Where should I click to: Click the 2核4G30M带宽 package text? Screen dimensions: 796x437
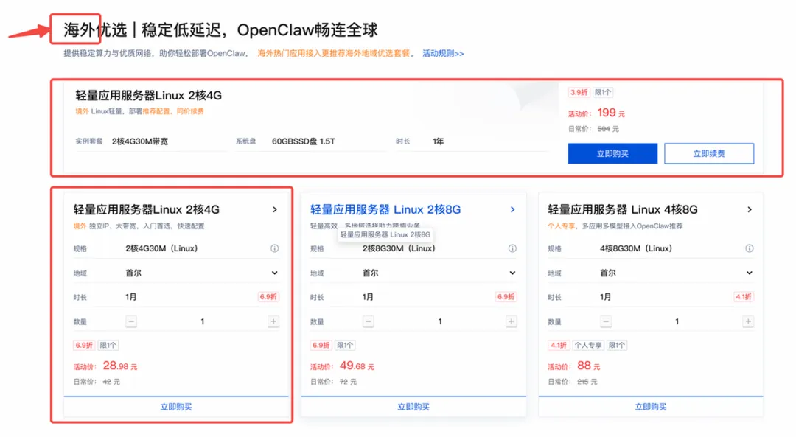coord(139,141)
